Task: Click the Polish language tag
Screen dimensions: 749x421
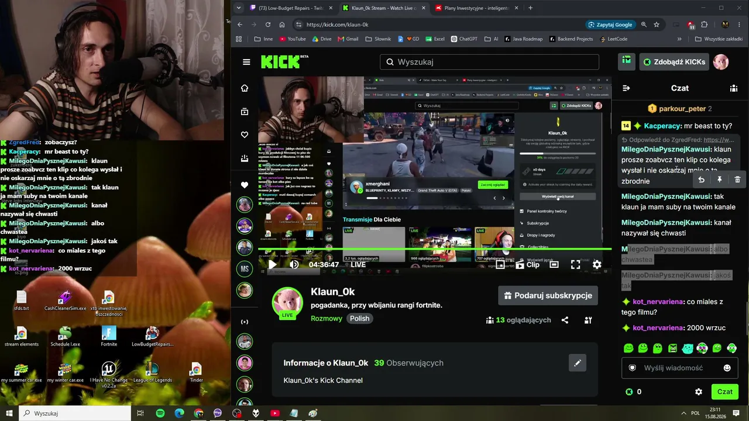Action: pyautogui.click(x=360, y=319)
